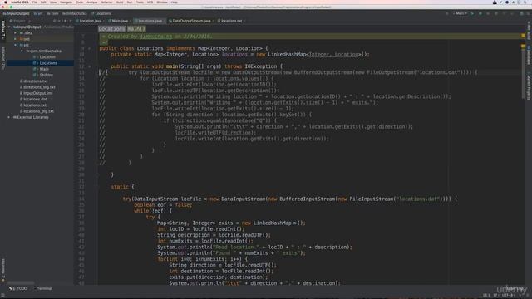Open the File menu
The width and height of the screenshot is (532, 299).
pyautogui.click(x=35, y=2)
